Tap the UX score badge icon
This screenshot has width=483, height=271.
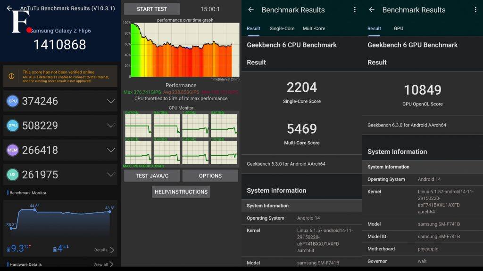[13, 175]
